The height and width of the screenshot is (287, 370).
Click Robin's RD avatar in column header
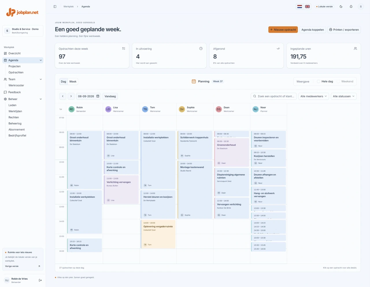pos(71,109)
